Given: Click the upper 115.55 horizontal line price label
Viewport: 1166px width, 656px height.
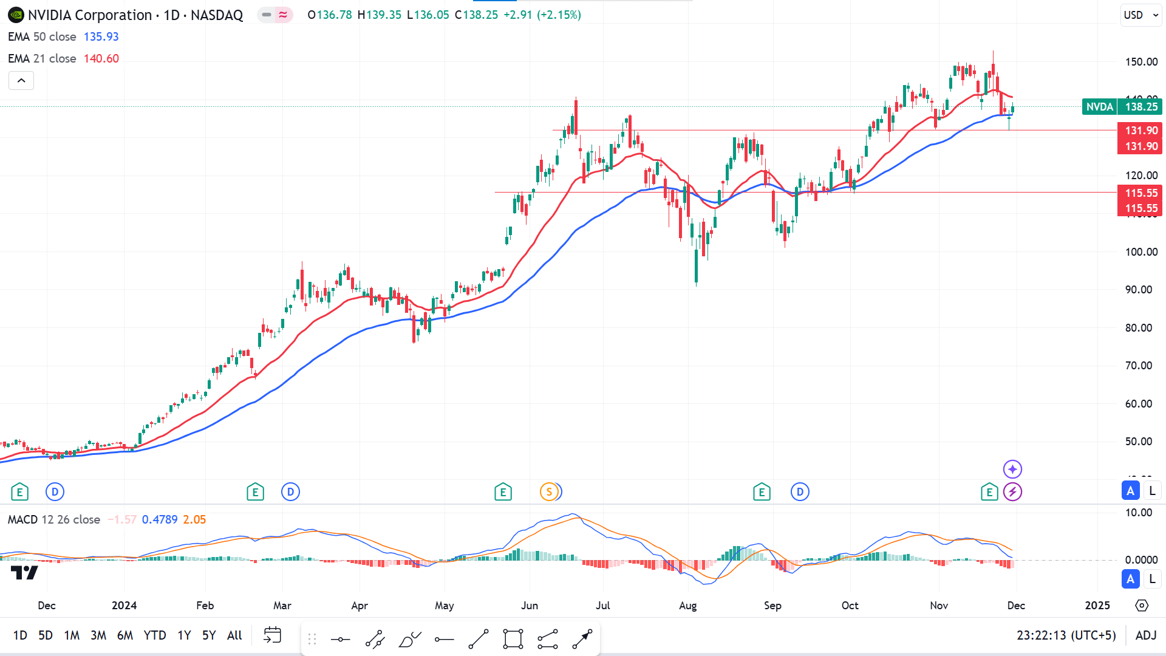Looking at the screenshot, I should [x=1140, y=193].
